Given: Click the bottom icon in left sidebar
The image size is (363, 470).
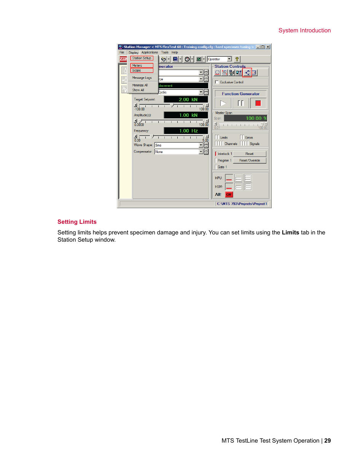Looking at the screenshot, I should coord(124,89).
